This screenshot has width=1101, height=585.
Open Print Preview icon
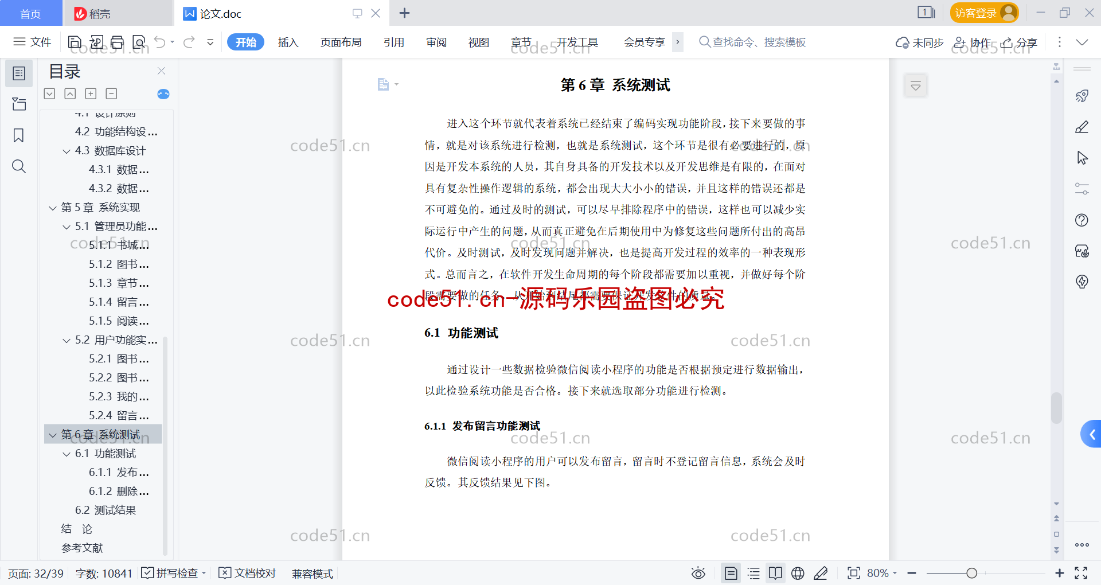click(x=139, y=42)
